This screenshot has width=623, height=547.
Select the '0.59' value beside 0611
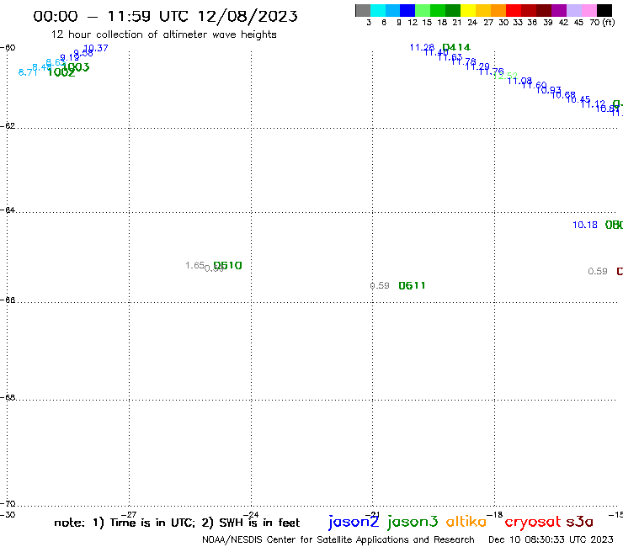coord(380,285)
